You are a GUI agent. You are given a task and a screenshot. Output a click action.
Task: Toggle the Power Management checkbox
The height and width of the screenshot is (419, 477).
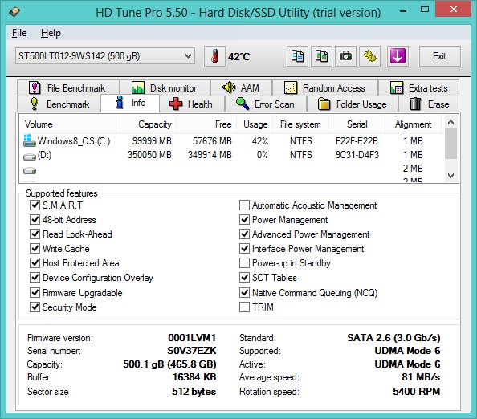(x=244, y=220)
